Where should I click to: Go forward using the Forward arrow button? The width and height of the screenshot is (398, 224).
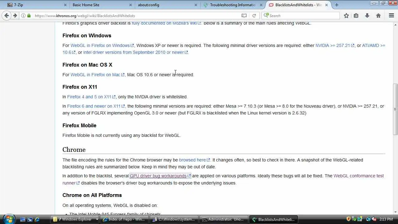click(x=15, y=16)
